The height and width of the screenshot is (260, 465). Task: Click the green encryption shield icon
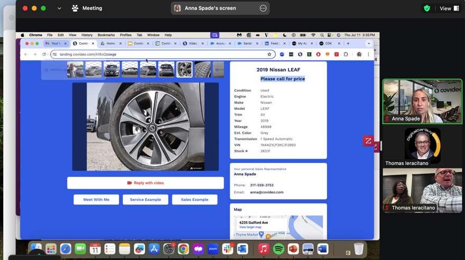coord(427,8)
